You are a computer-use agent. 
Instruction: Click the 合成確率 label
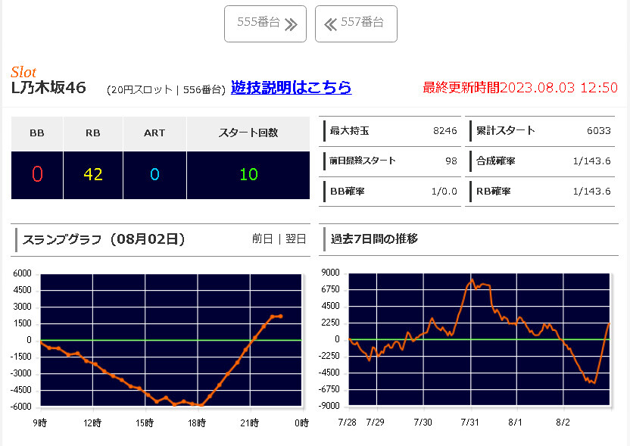pyautogui.click(x=495, y=161)
